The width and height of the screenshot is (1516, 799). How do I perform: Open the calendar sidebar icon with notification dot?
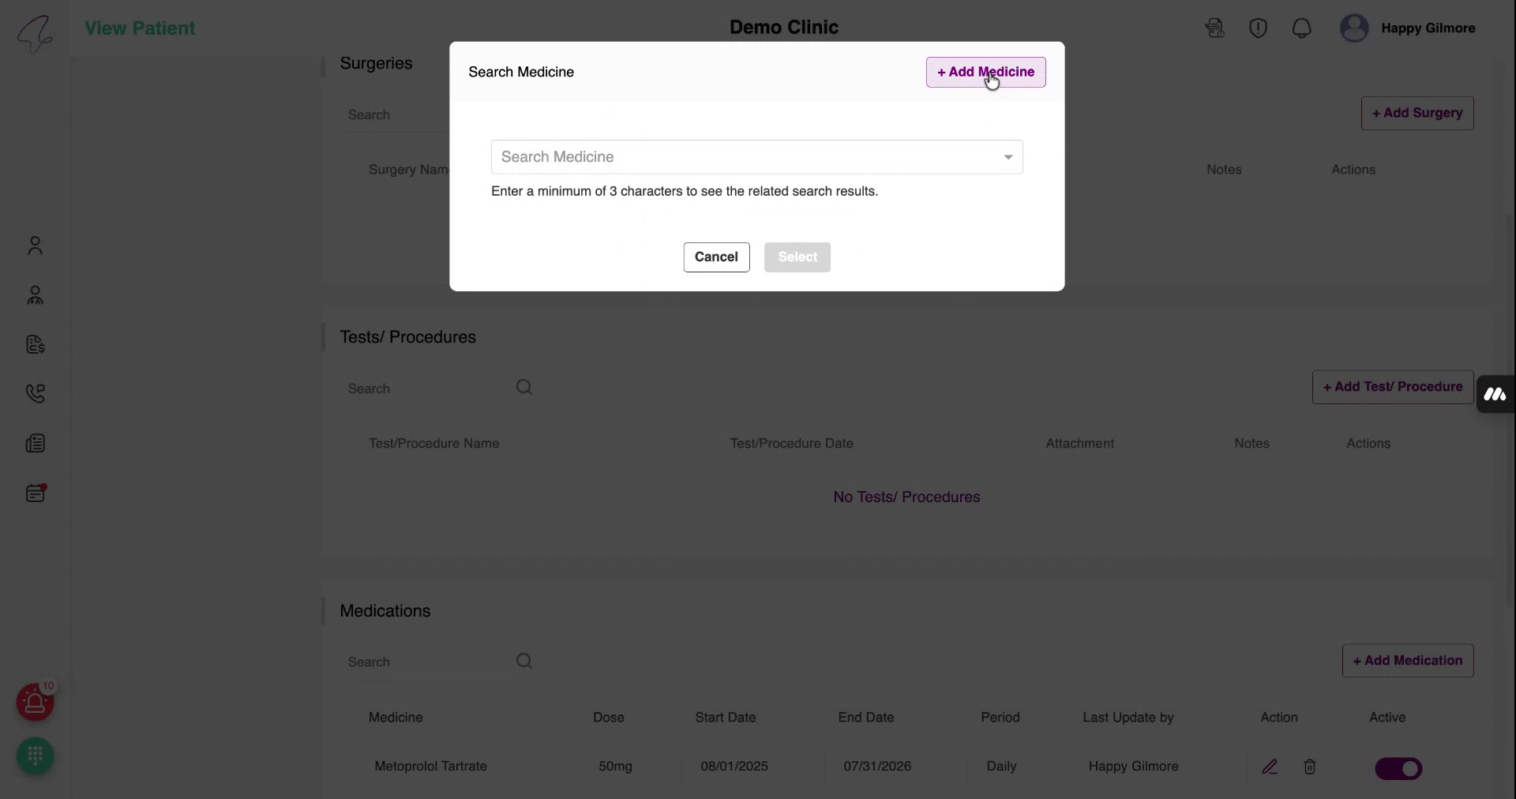[35, 493]
